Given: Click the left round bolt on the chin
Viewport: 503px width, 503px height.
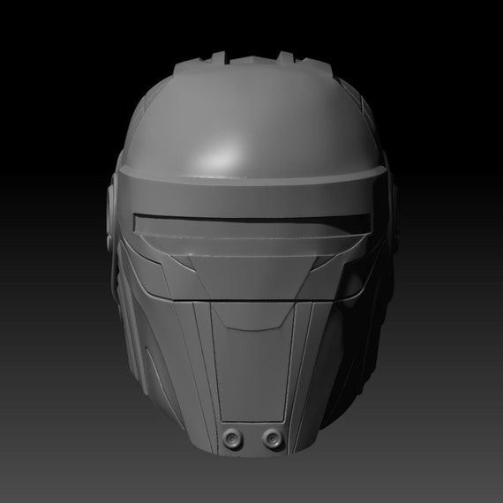Looking at the screenshot, I should [231, 438].
